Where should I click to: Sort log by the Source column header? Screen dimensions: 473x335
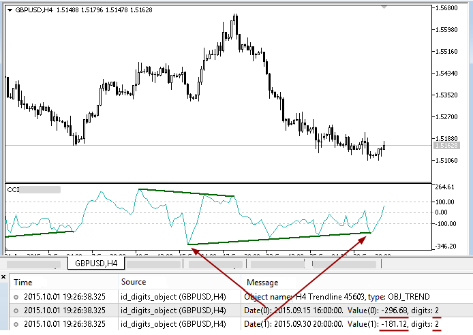(133, 282)
